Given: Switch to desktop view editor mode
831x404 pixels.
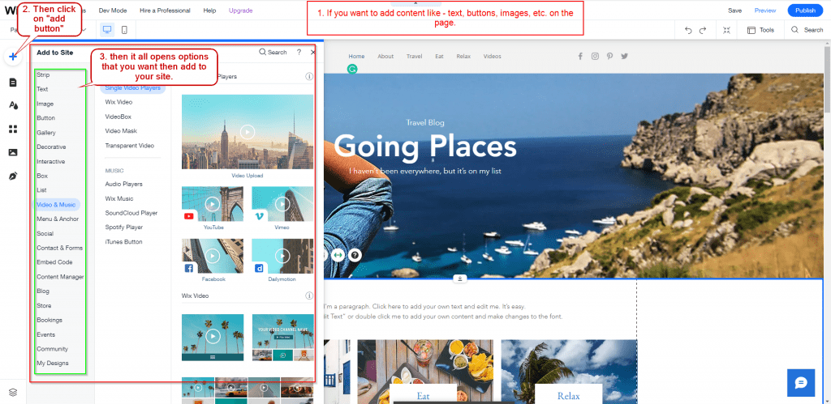Looking at the screenshot, I should click(107, 30).
